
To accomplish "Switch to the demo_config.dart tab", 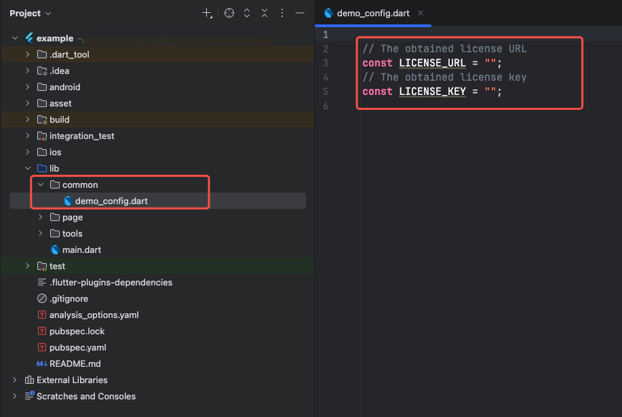I will tap(372, 13).
